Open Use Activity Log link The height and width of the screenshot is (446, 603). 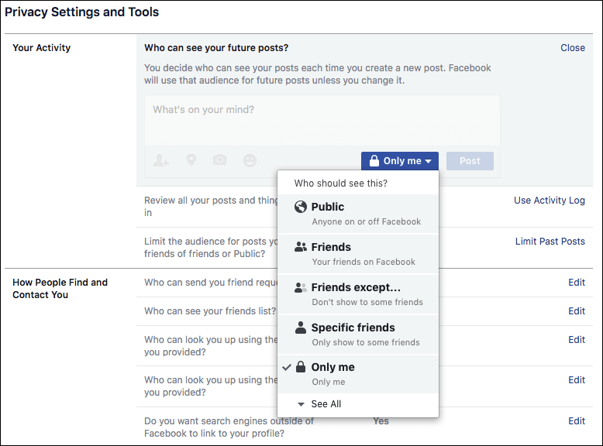tap(550, 200)
